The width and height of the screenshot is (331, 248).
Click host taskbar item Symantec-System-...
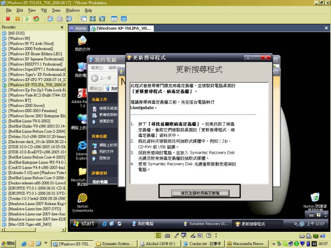pos(116,244)
